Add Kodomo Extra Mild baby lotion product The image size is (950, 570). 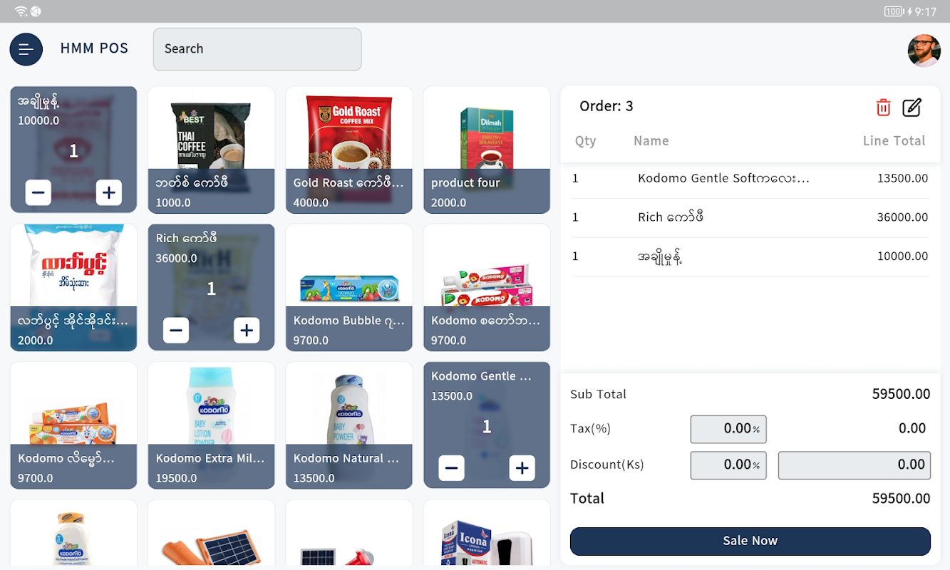click(212, 425)
